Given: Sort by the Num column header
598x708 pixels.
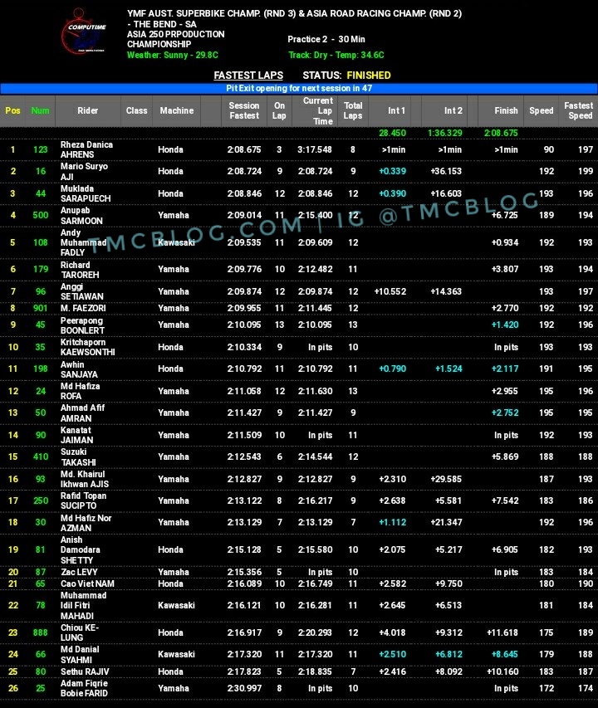Looking at the screenshot, I should (x=40, y=110).
